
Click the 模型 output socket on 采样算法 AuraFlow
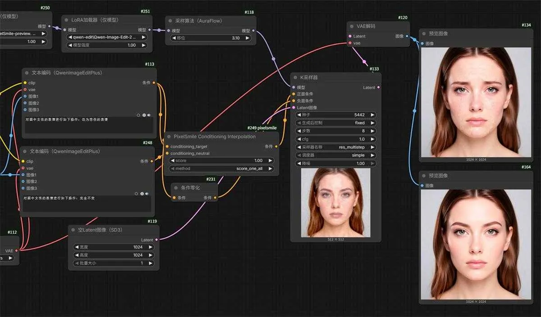coord(253,31)
